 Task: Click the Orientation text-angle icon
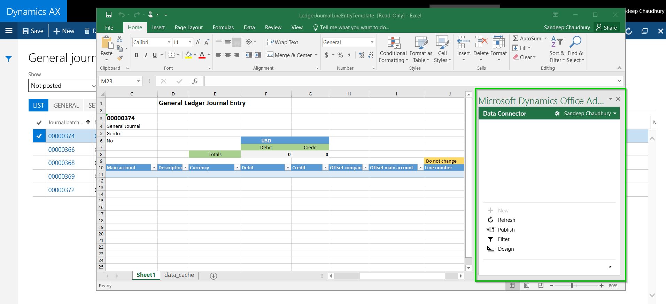click(249, 42)
